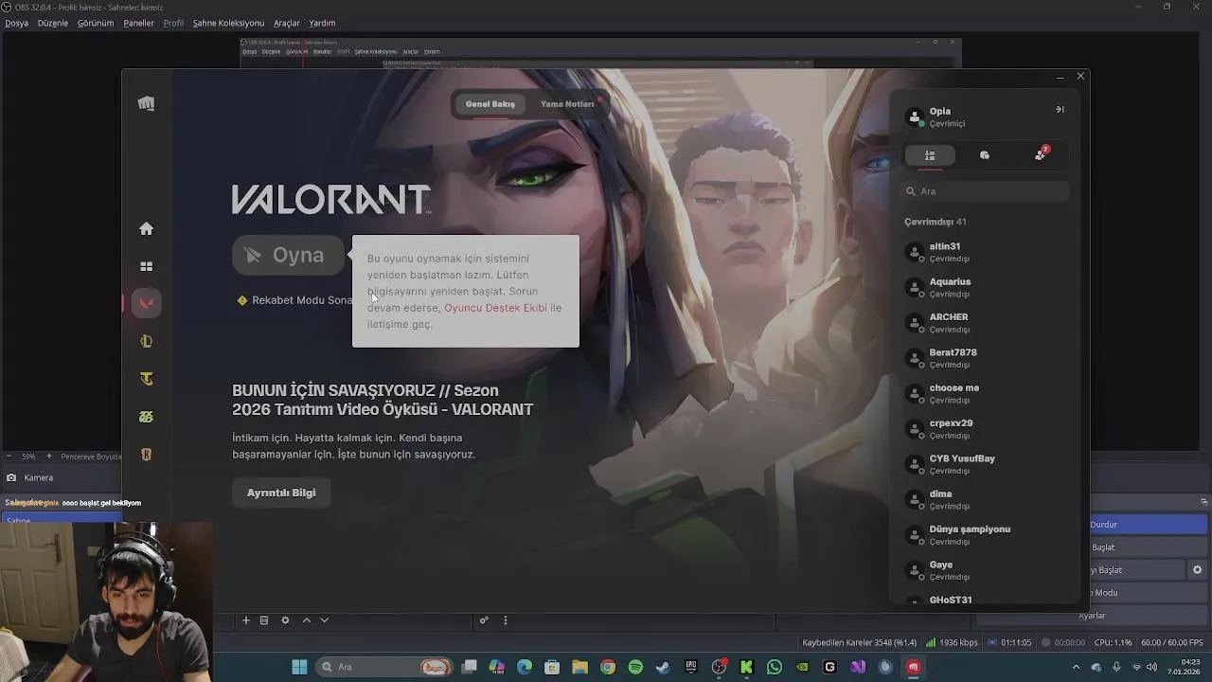Move source down with OBS arrow
The width and height of the screenshot is (1212, 682).
[324, 620]
